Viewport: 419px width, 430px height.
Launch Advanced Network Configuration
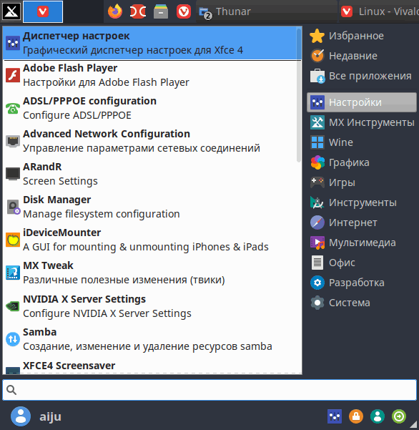[x=152, y=141]
